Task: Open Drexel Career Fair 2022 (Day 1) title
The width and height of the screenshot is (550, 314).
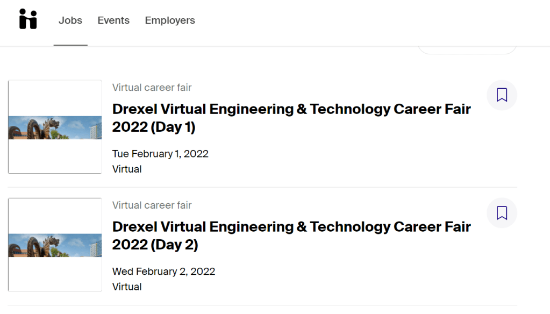Action: [x=291, y=118]
